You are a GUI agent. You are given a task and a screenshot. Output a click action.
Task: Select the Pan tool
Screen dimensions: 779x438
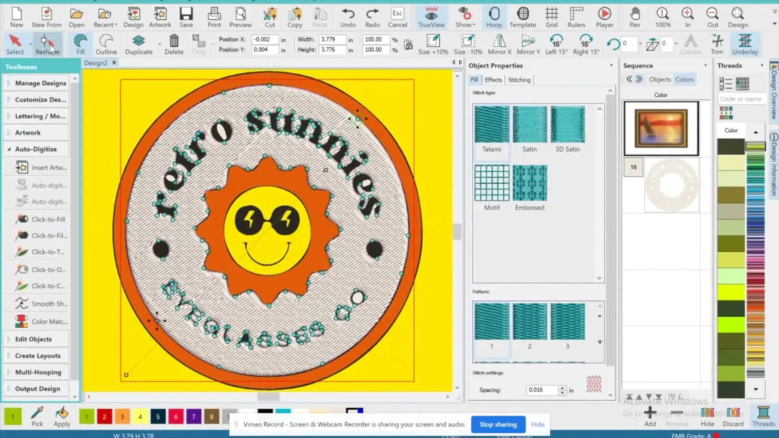[634, 17]
